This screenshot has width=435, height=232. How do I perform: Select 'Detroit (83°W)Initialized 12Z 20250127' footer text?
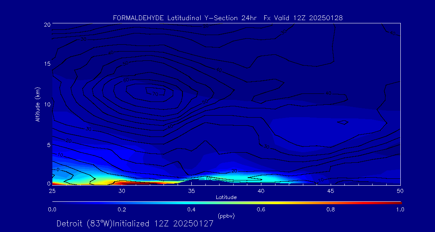click(135, 224)
